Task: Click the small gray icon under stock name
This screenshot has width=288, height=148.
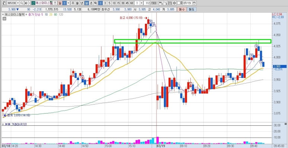Action: click(4, 19)
